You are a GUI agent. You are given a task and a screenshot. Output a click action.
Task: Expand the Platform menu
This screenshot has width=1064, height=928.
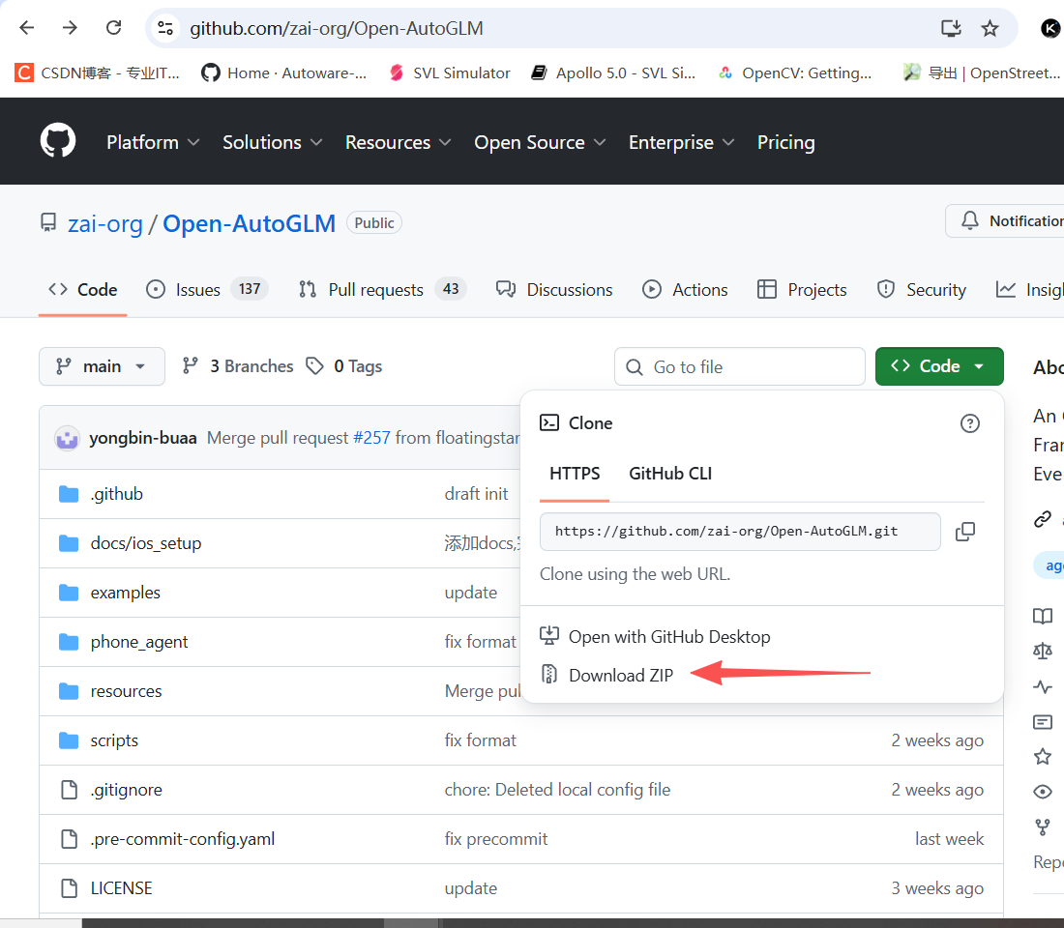coord(153,142)
